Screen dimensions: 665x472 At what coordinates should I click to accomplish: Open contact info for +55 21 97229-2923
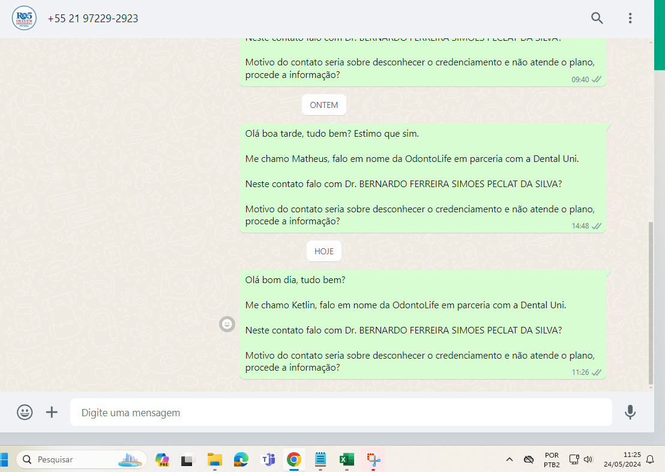click(93, 18)
